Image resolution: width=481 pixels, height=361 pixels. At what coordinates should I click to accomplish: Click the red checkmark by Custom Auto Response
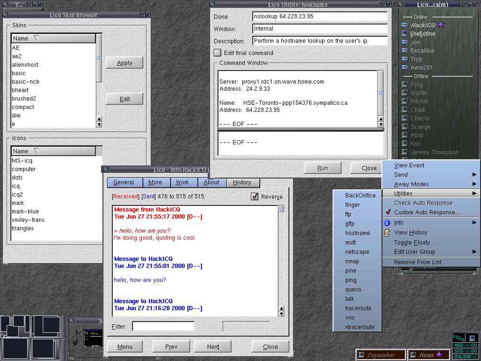point(388,212)
